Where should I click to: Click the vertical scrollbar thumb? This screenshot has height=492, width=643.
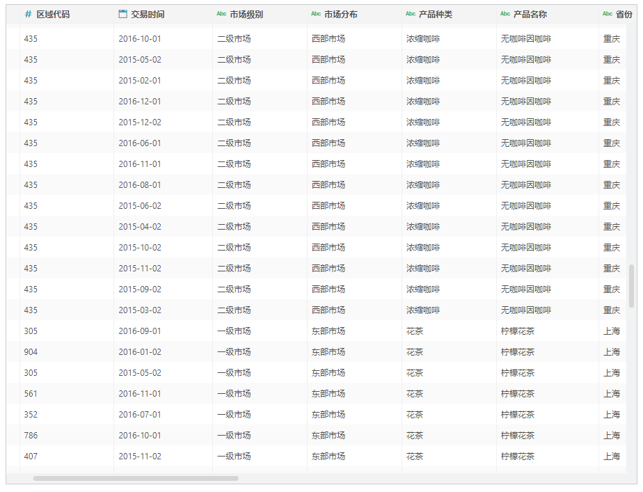coord(632,286)
